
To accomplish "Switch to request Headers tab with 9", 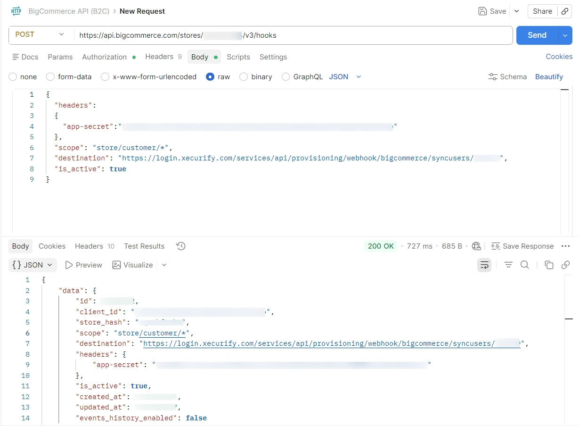I will 163,57.
